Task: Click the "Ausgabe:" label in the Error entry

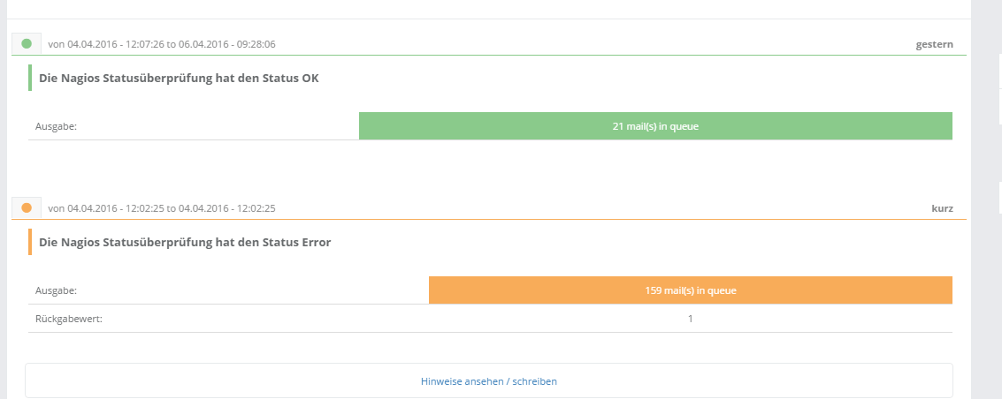Action: click(57, 290)
